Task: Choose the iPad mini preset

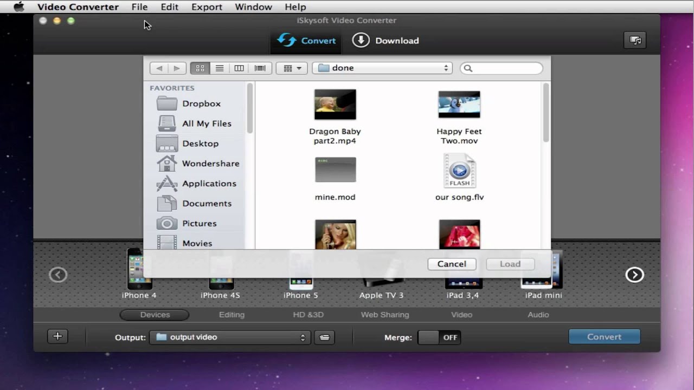Action: (543, 274)
